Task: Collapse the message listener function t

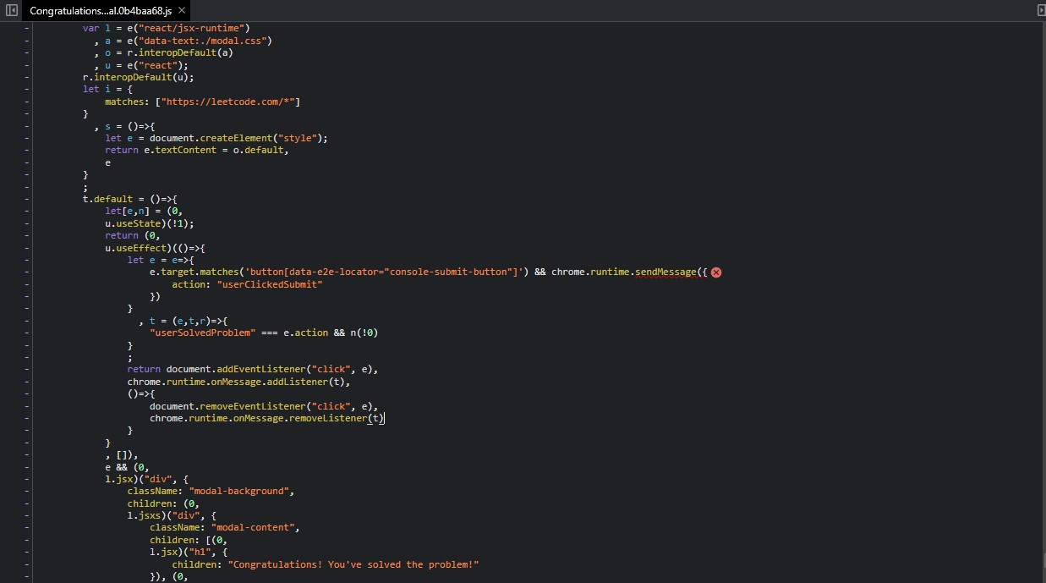Action: [27, 321]
